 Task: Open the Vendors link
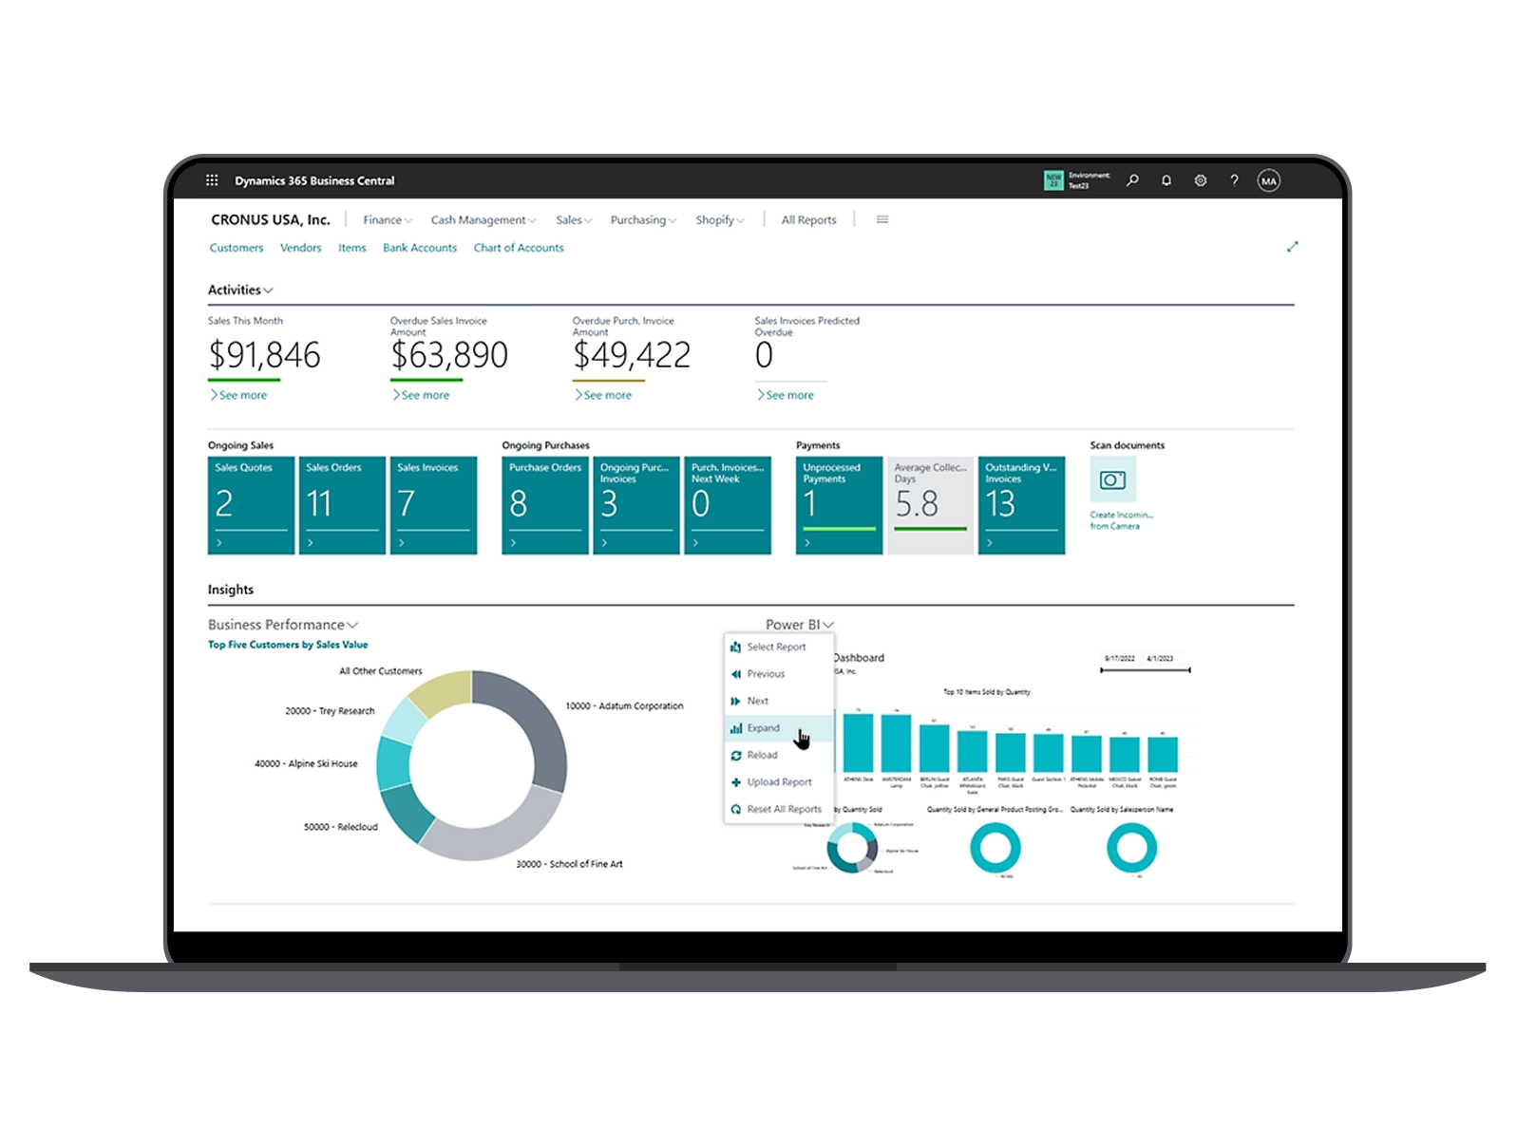300,248
